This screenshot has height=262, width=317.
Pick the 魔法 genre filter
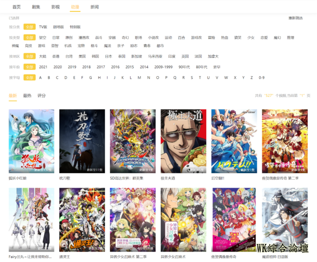(x=107, y=46)
